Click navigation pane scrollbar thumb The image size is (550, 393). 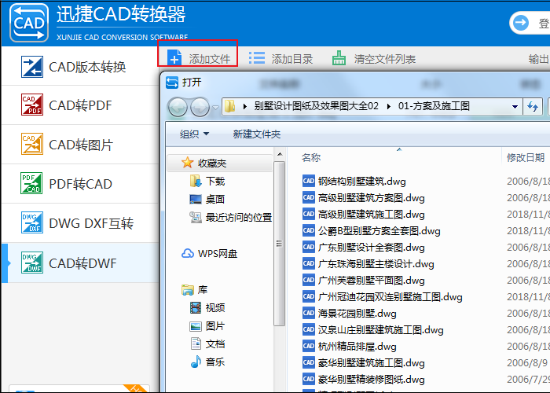tap(279, 244)
